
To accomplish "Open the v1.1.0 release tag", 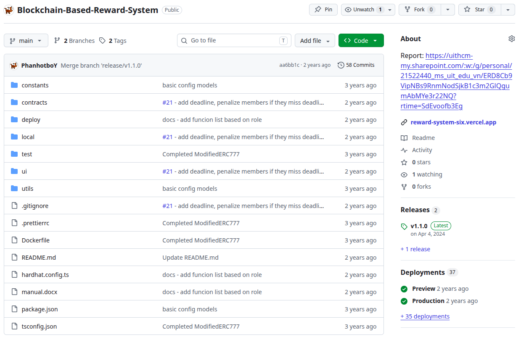I will [419, 226].
